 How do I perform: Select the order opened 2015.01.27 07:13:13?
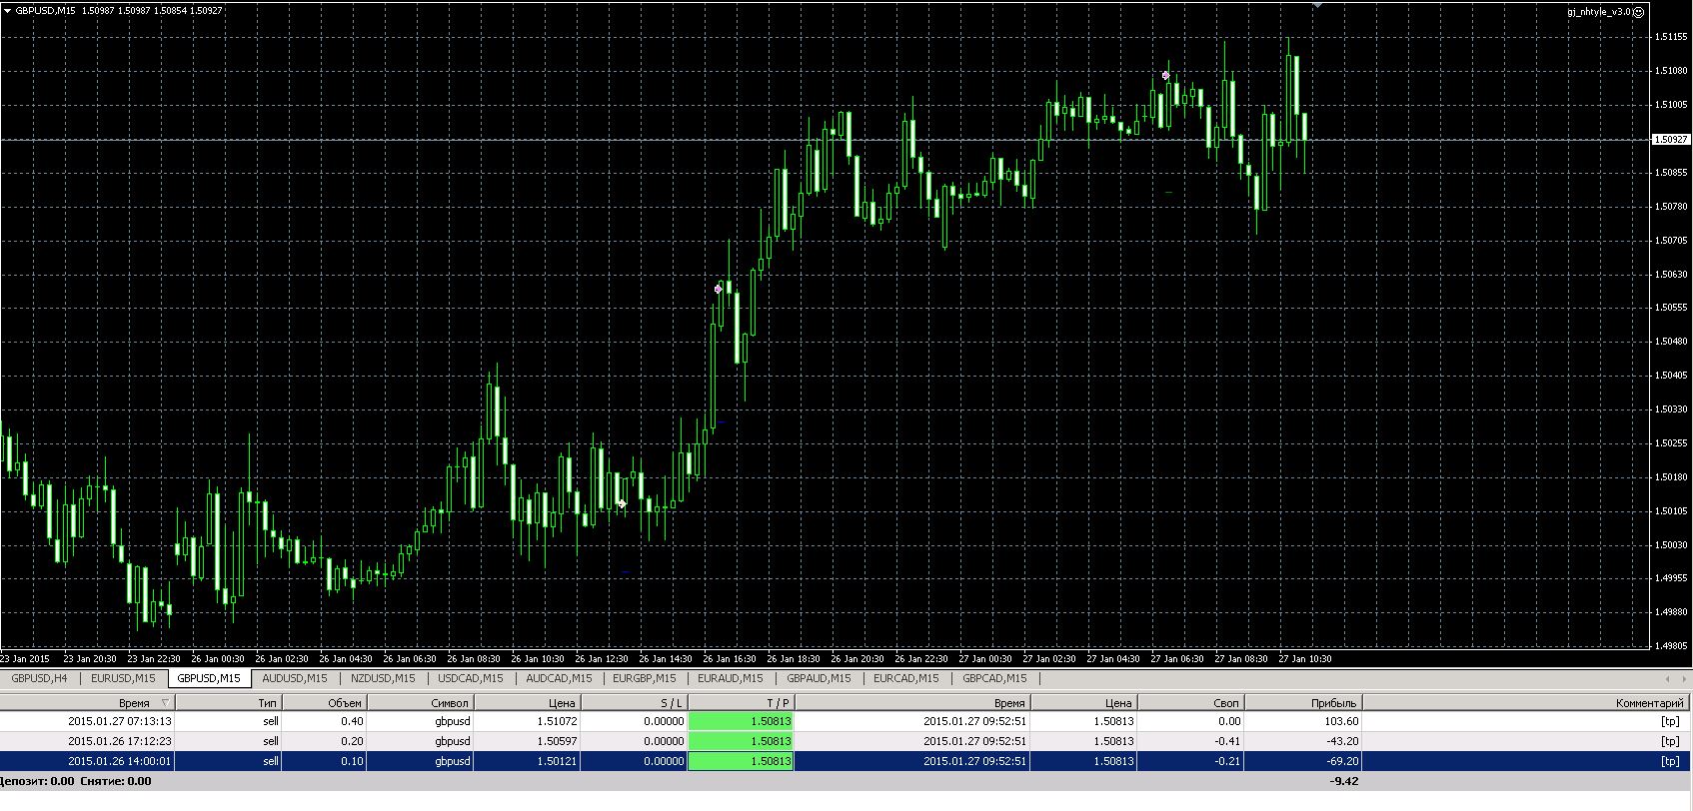pyautogui.click(x=846, y=721)
